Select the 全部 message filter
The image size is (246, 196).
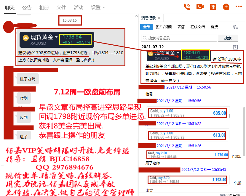click(x=147, y=27)
